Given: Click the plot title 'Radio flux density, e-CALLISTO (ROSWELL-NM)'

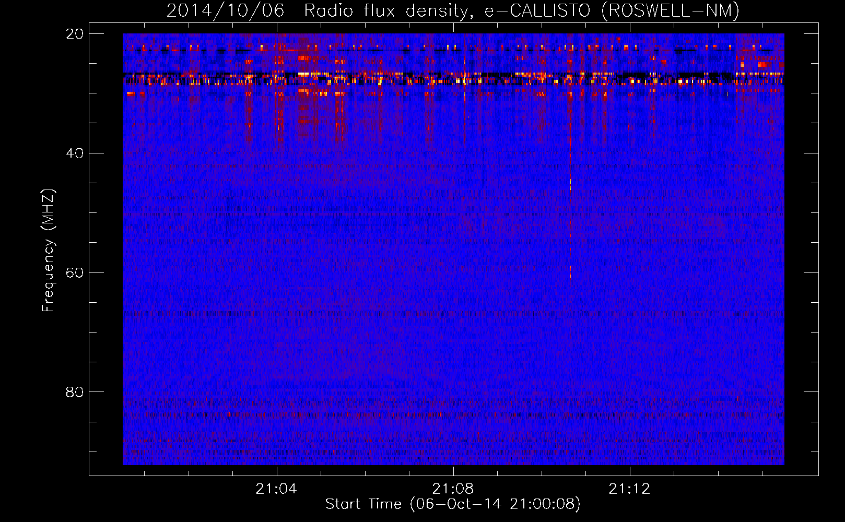Looking at the screenshot, I should click(x=522, y=10).
